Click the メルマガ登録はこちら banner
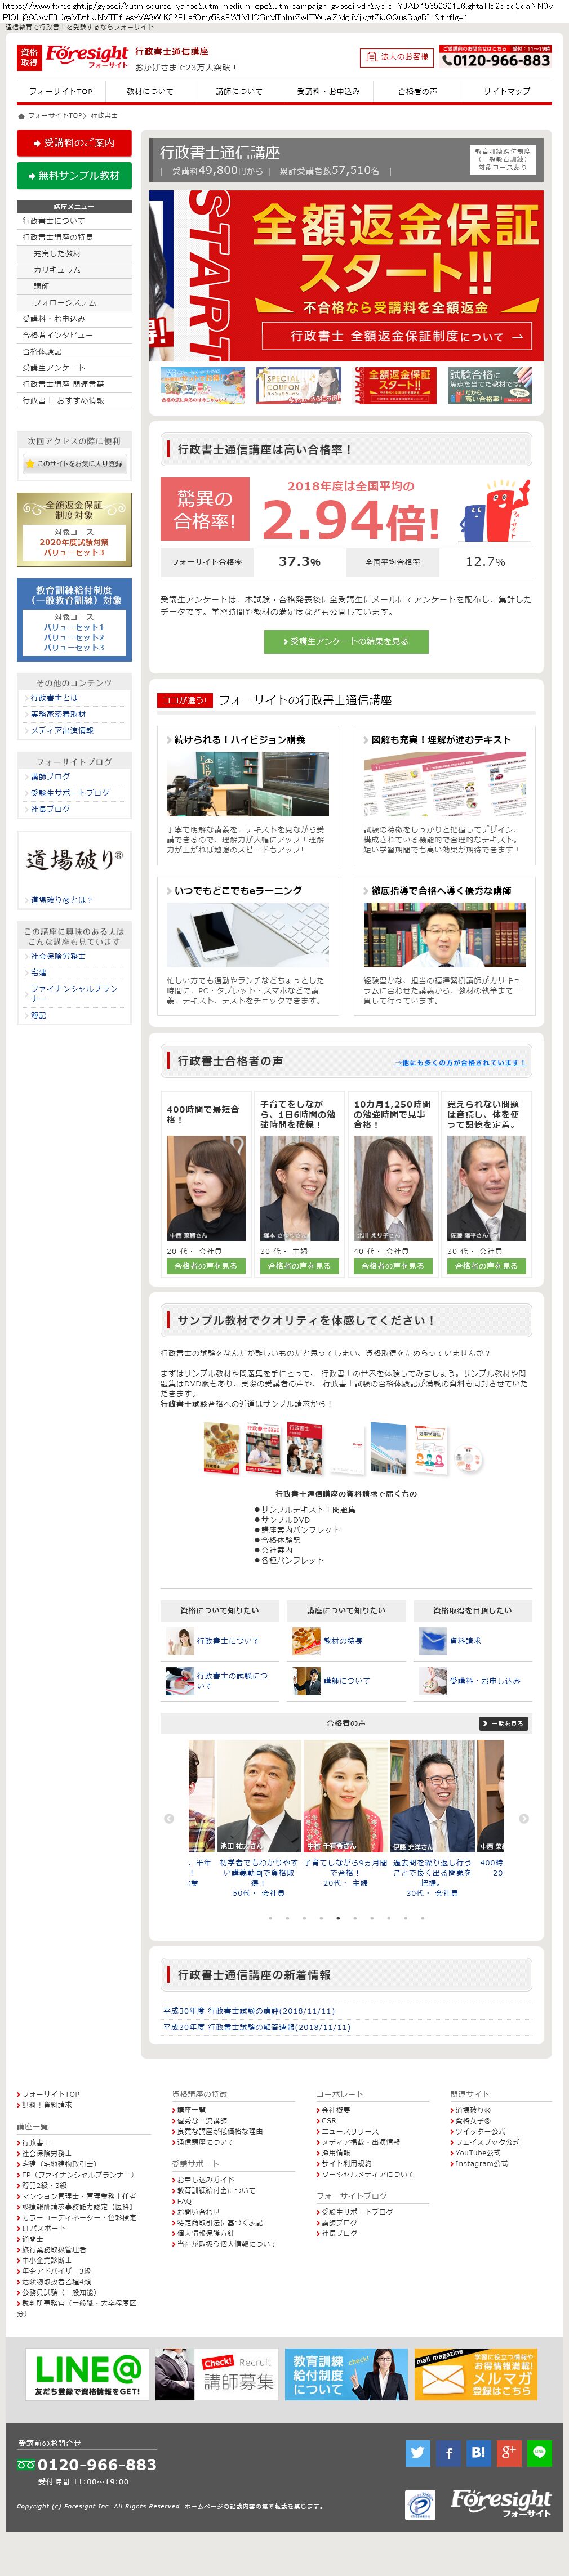 (476, 2374)
